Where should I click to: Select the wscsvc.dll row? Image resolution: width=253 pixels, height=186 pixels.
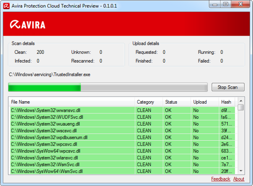(x=123, y=131)
